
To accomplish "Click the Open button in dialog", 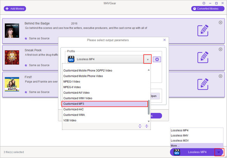I will 155,96.
